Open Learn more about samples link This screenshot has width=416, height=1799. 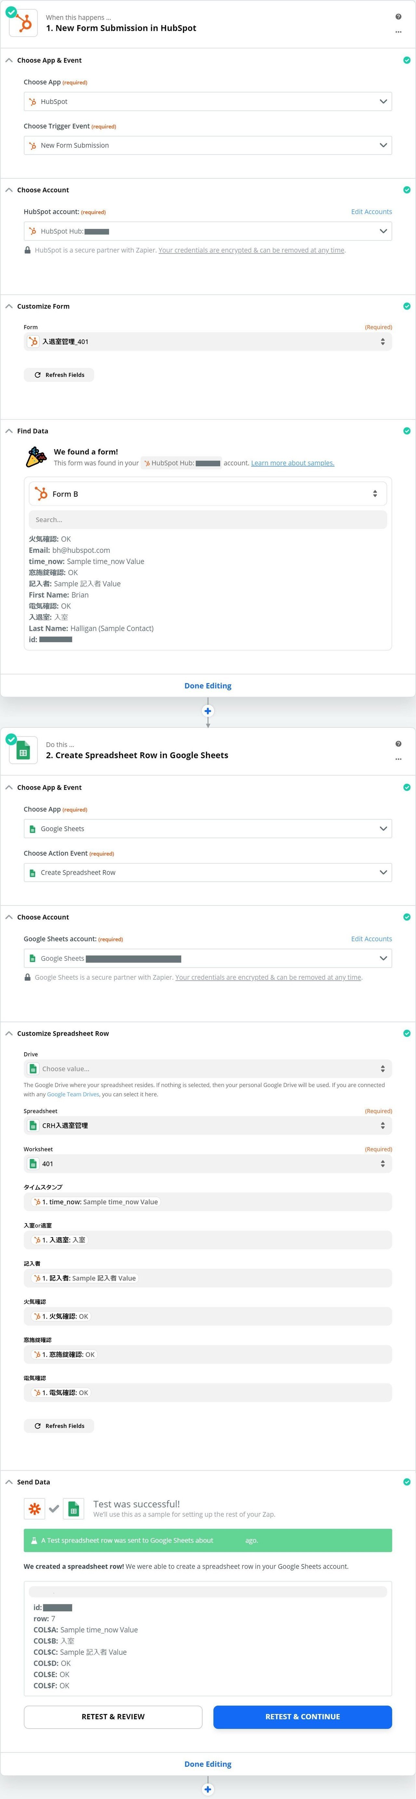click(293, 463)
